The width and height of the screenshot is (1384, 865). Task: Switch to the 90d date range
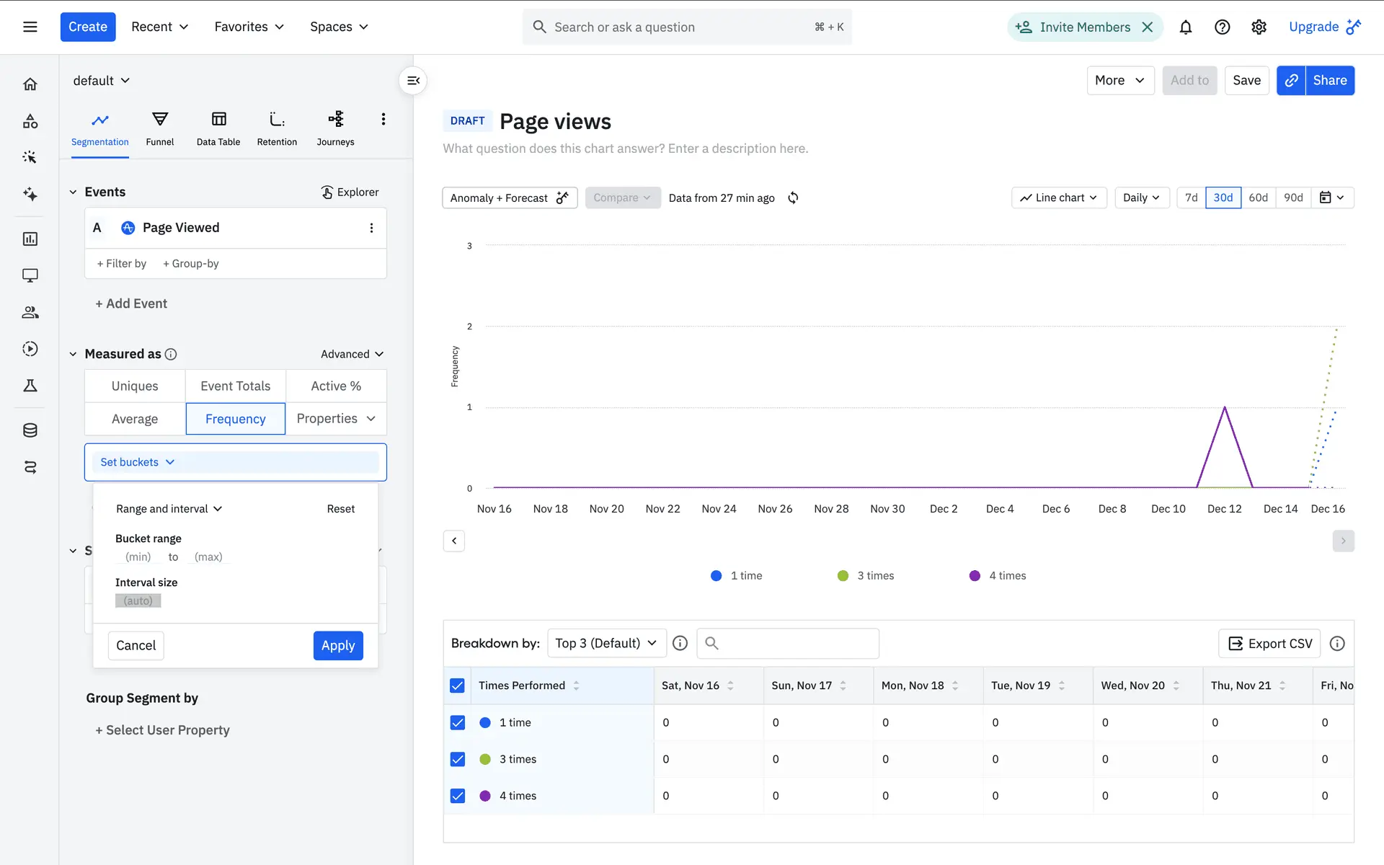pyautogui.click(x=1293, y=198)
